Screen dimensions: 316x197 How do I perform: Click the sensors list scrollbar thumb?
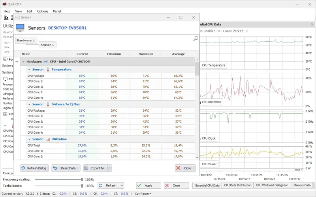click(x=197, y=68)
